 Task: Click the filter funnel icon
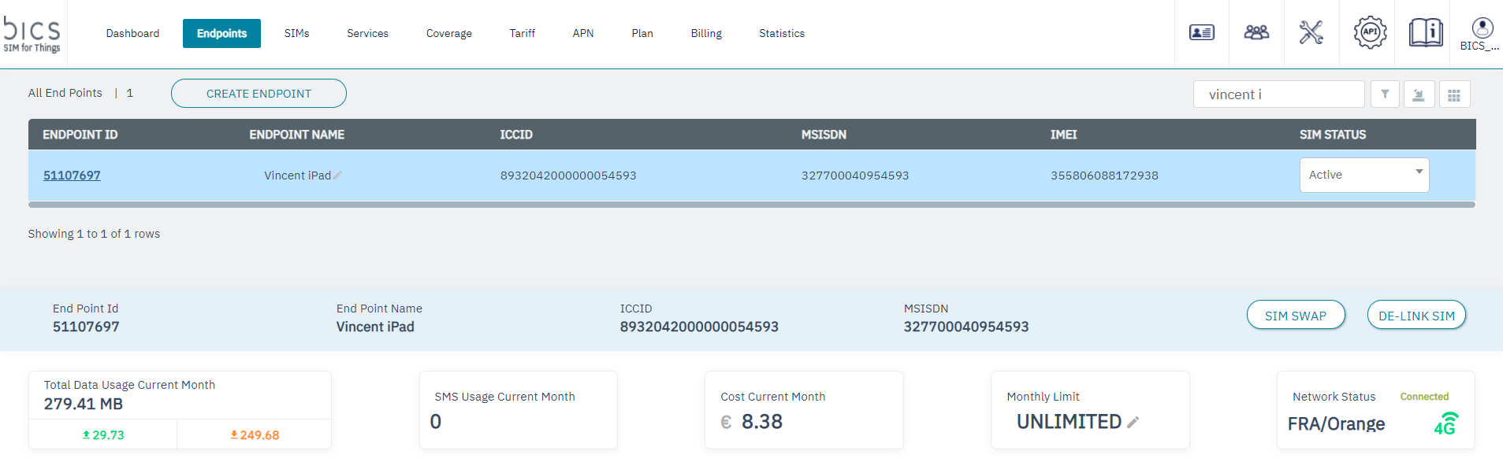[1385, 94]
